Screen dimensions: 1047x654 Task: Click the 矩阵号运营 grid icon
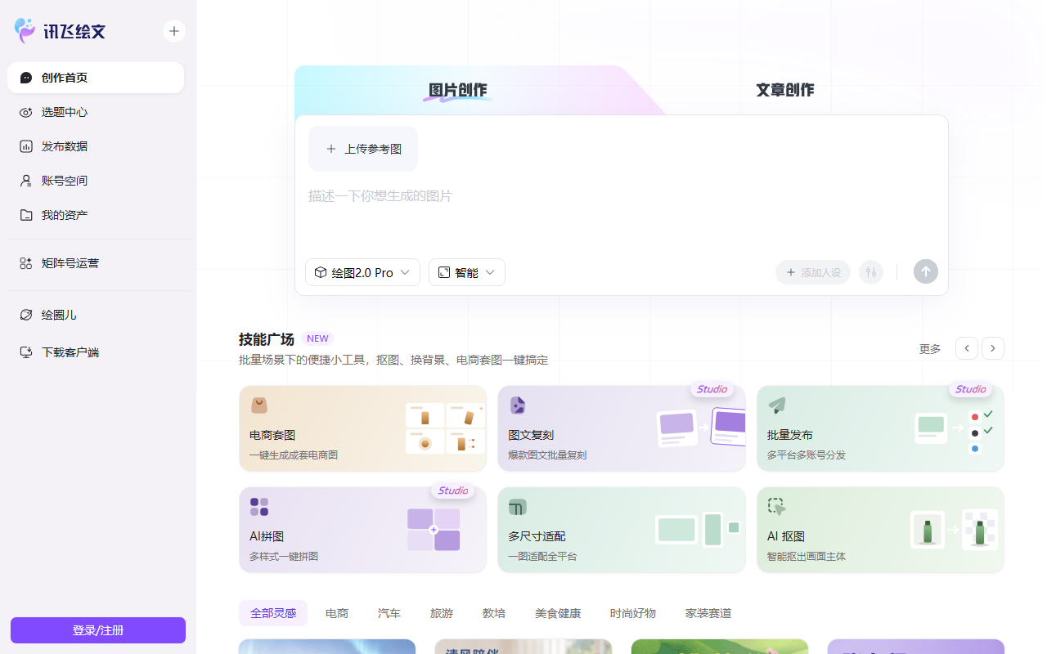(x=26, y=263)
